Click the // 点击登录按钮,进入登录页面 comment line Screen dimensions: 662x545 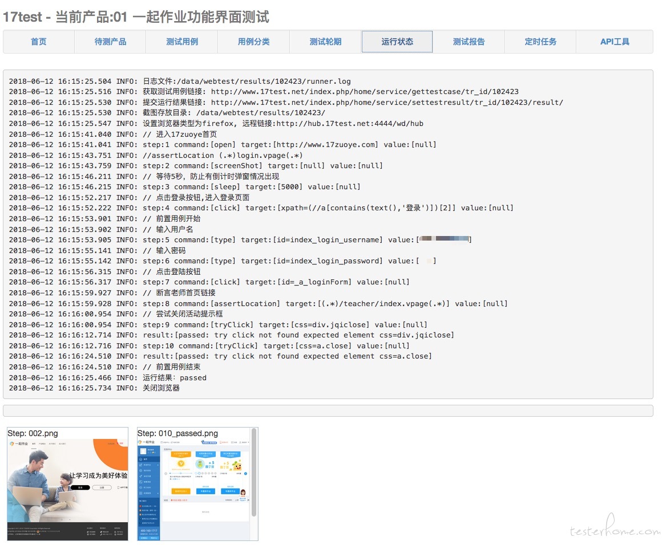tap(129, 197)
